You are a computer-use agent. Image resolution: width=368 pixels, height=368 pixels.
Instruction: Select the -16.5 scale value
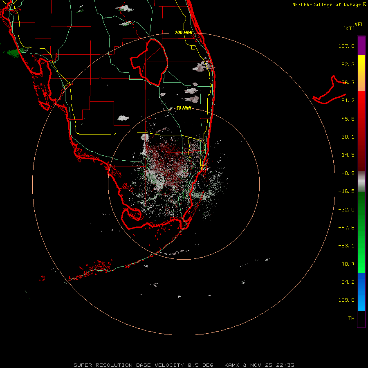point(346,191)
